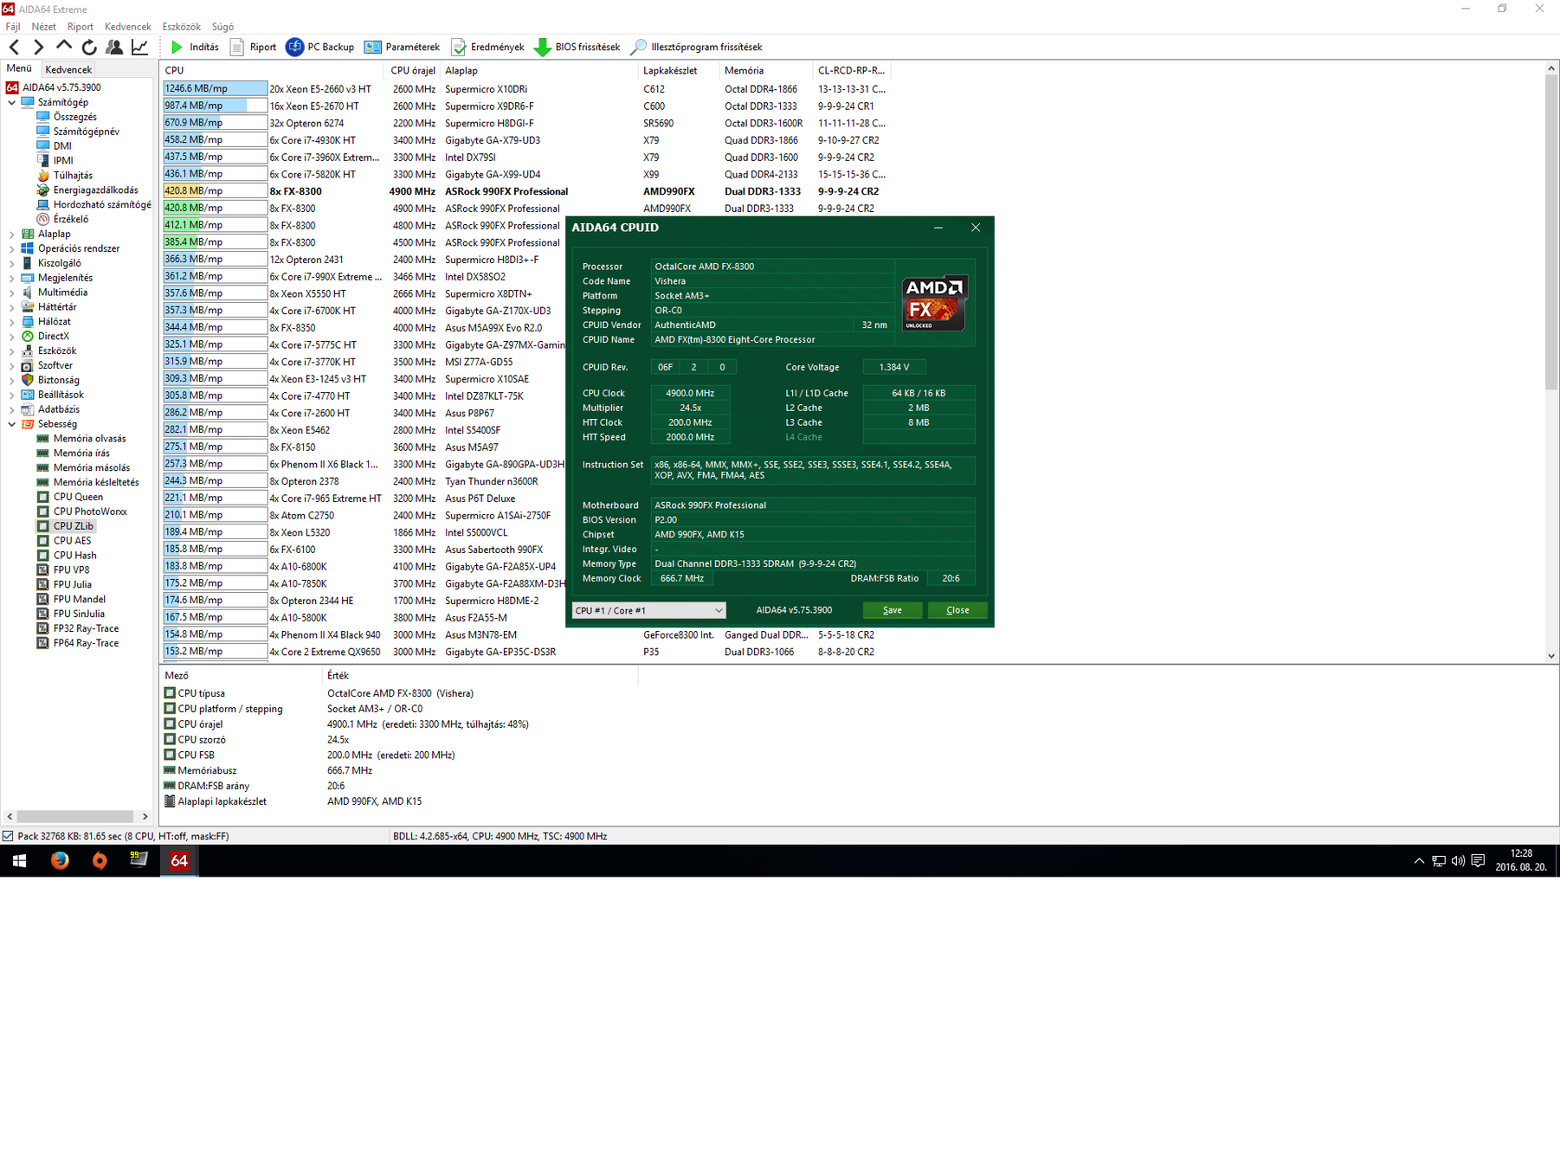Toggle the status bar checkbox
The width and height of the screenshot is (1560, 1158).
pos(8,836)
